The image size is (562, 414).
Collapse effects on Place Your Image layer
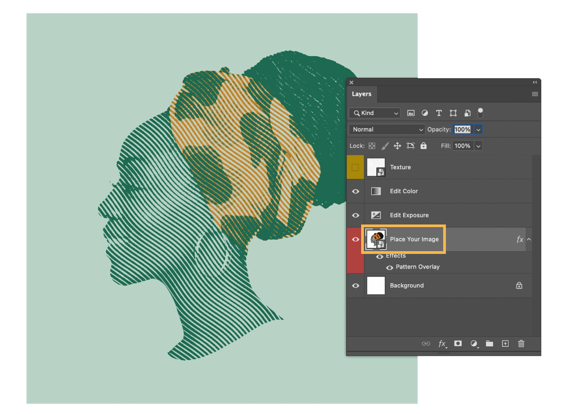529,239
